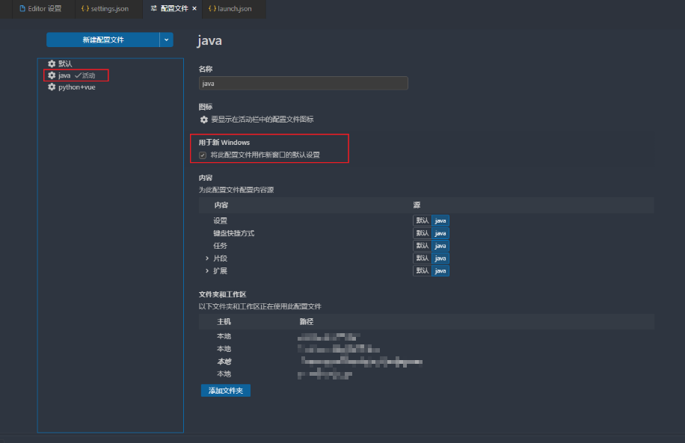The width and height of the screenshot is (685, 443).
Task: Click the gear icon beside python+vue profile
Action: [52, 87]
